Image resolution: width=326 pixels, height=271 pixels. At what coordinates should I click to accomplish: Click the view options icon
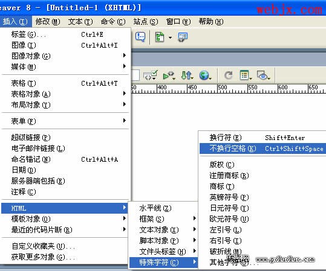click(246, 75)
